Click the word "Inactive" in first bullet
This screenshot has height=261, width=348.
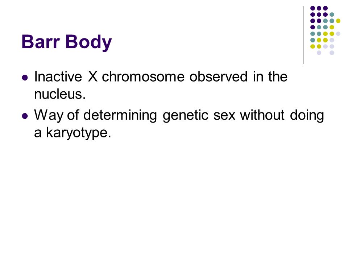click(x=58, y=76)
